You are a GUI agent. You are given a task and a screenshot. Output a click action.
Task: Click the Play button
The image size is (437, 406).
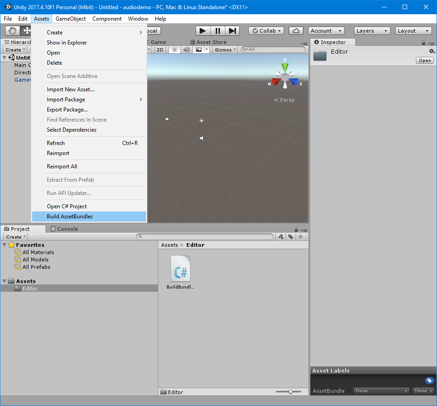(202, 31)
